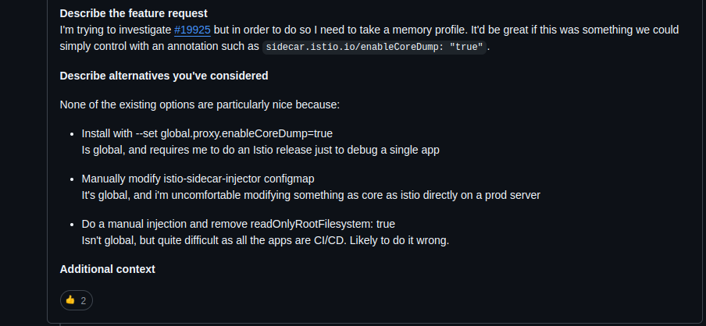Click 'simply control with an annotation' text
Image resolution: width=706 pixels, height=326 pixels.
click(160, 47)
